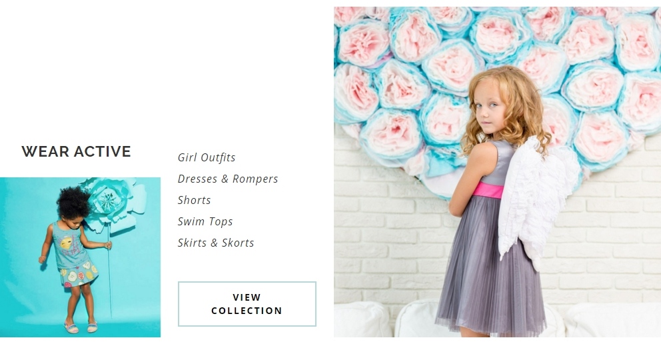This screenshot has width=661, height=344.
Task: Click the white angel wings in banner photo
Action: (533, 203)
